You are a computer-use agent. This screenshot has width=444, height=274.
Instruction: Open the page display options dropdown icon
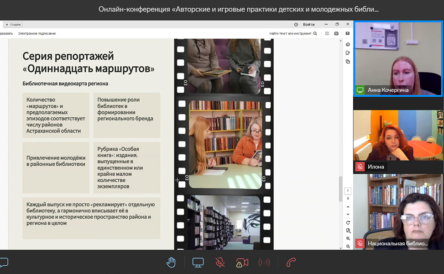(x=348, y=231)
